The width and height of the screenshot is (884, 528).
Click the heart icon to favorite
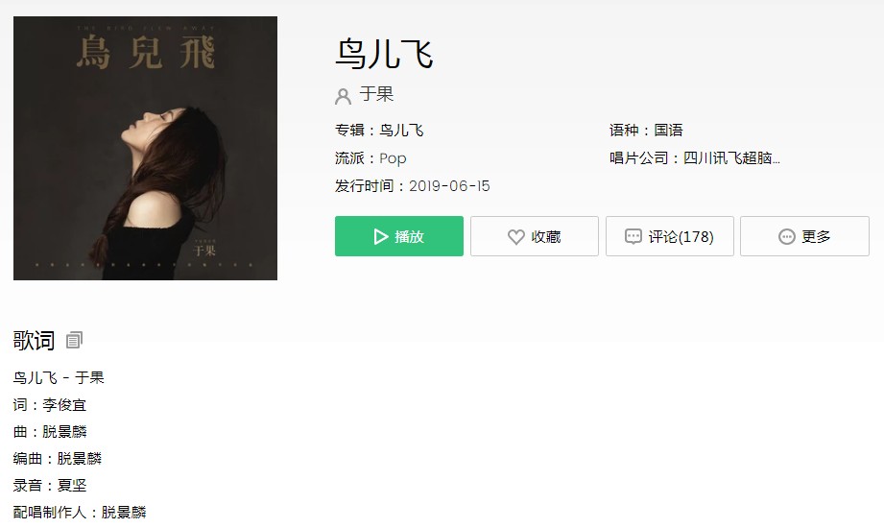[515, 237]
